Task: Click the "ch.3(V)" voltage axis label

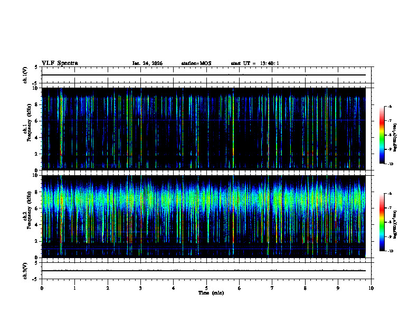Action: click(25, 271)
